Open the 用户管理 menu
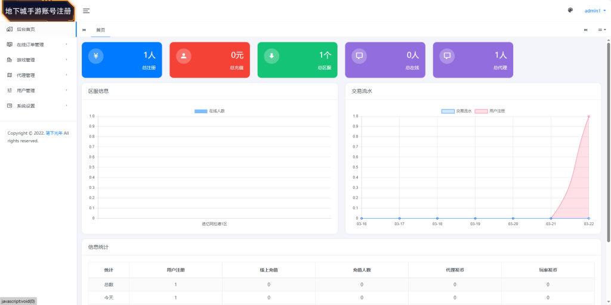Screen dimensions: 611x305 [x=38, y=91]
